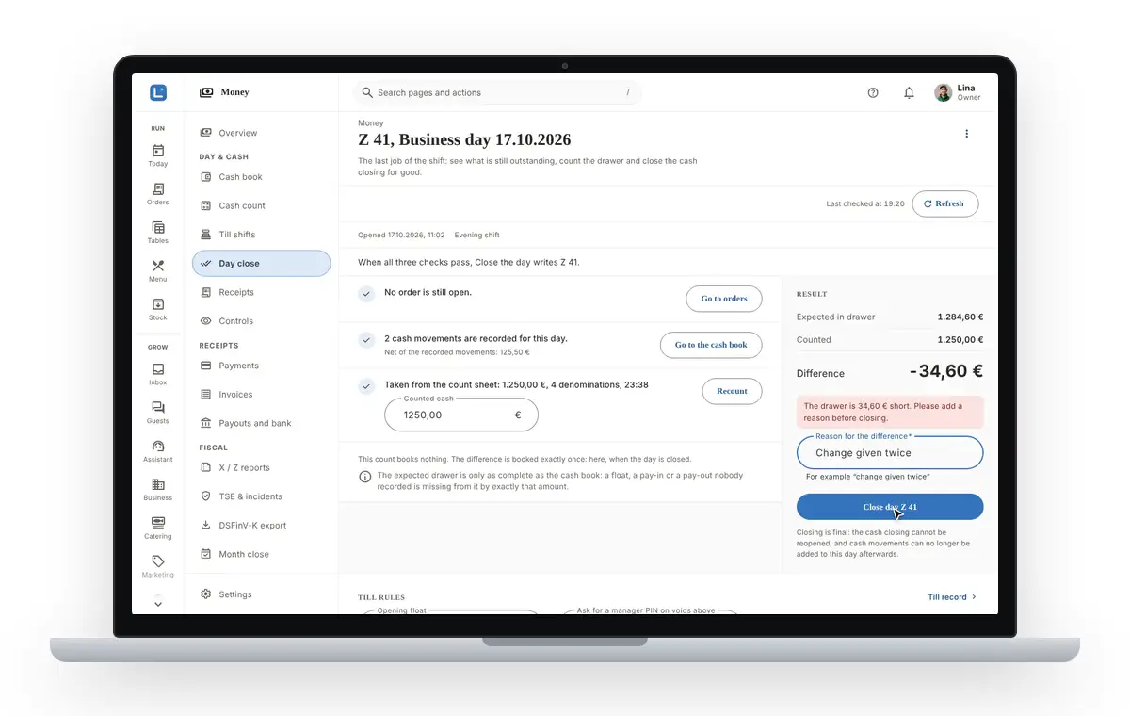Open Cash book in the sidebar
Viewport: 1130px width, 716px height.
click(x=262, y=177)
